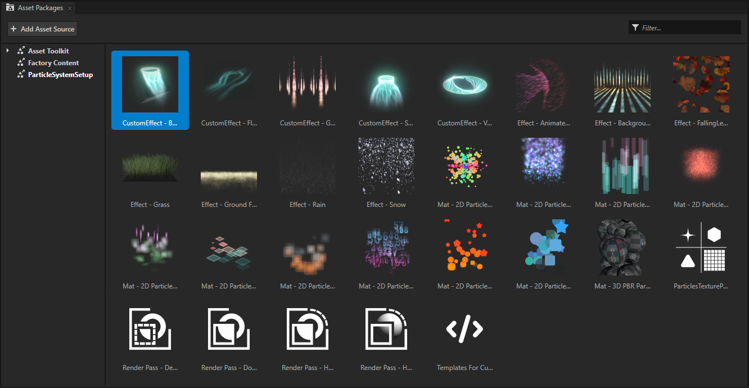749x388 pixels.
Task: Close the Asset Packages tab
Action: [69, 8]
